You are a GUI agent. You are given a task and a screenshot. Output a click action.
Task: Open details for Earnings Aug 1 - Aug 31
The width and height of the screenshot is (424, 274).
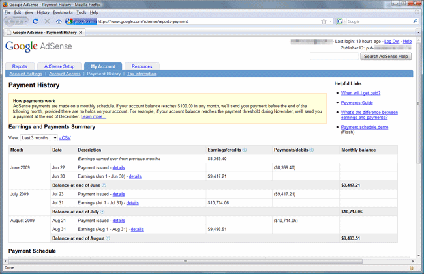(x=137, y=229)
